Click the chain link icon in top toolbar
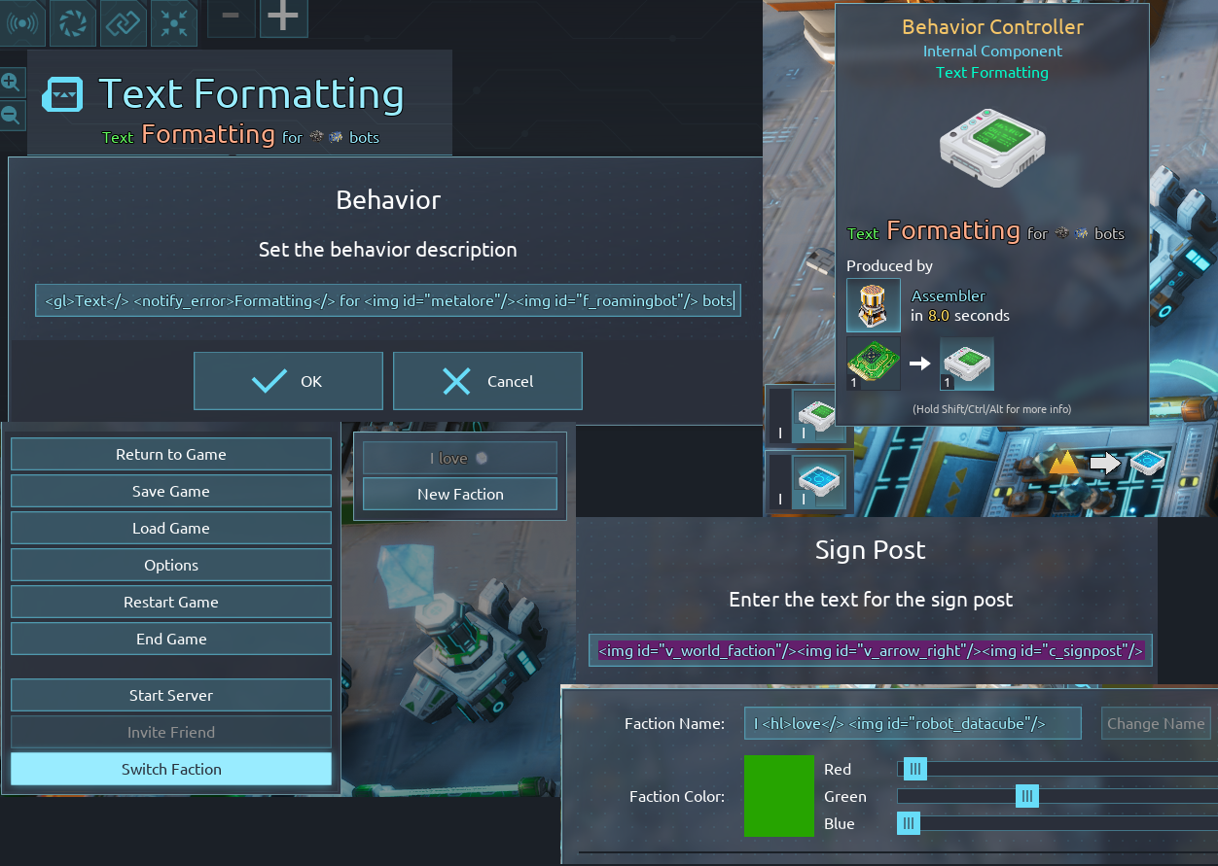Viewport: 1218px width, 866px height. tap(124, 22)
